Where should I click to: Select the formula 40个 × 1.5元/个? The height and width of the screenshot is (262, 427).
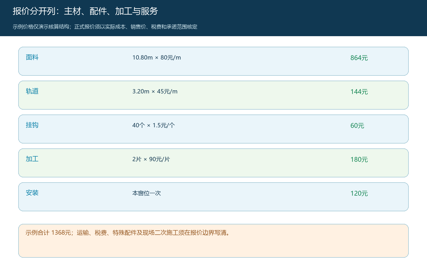(154, 125)
